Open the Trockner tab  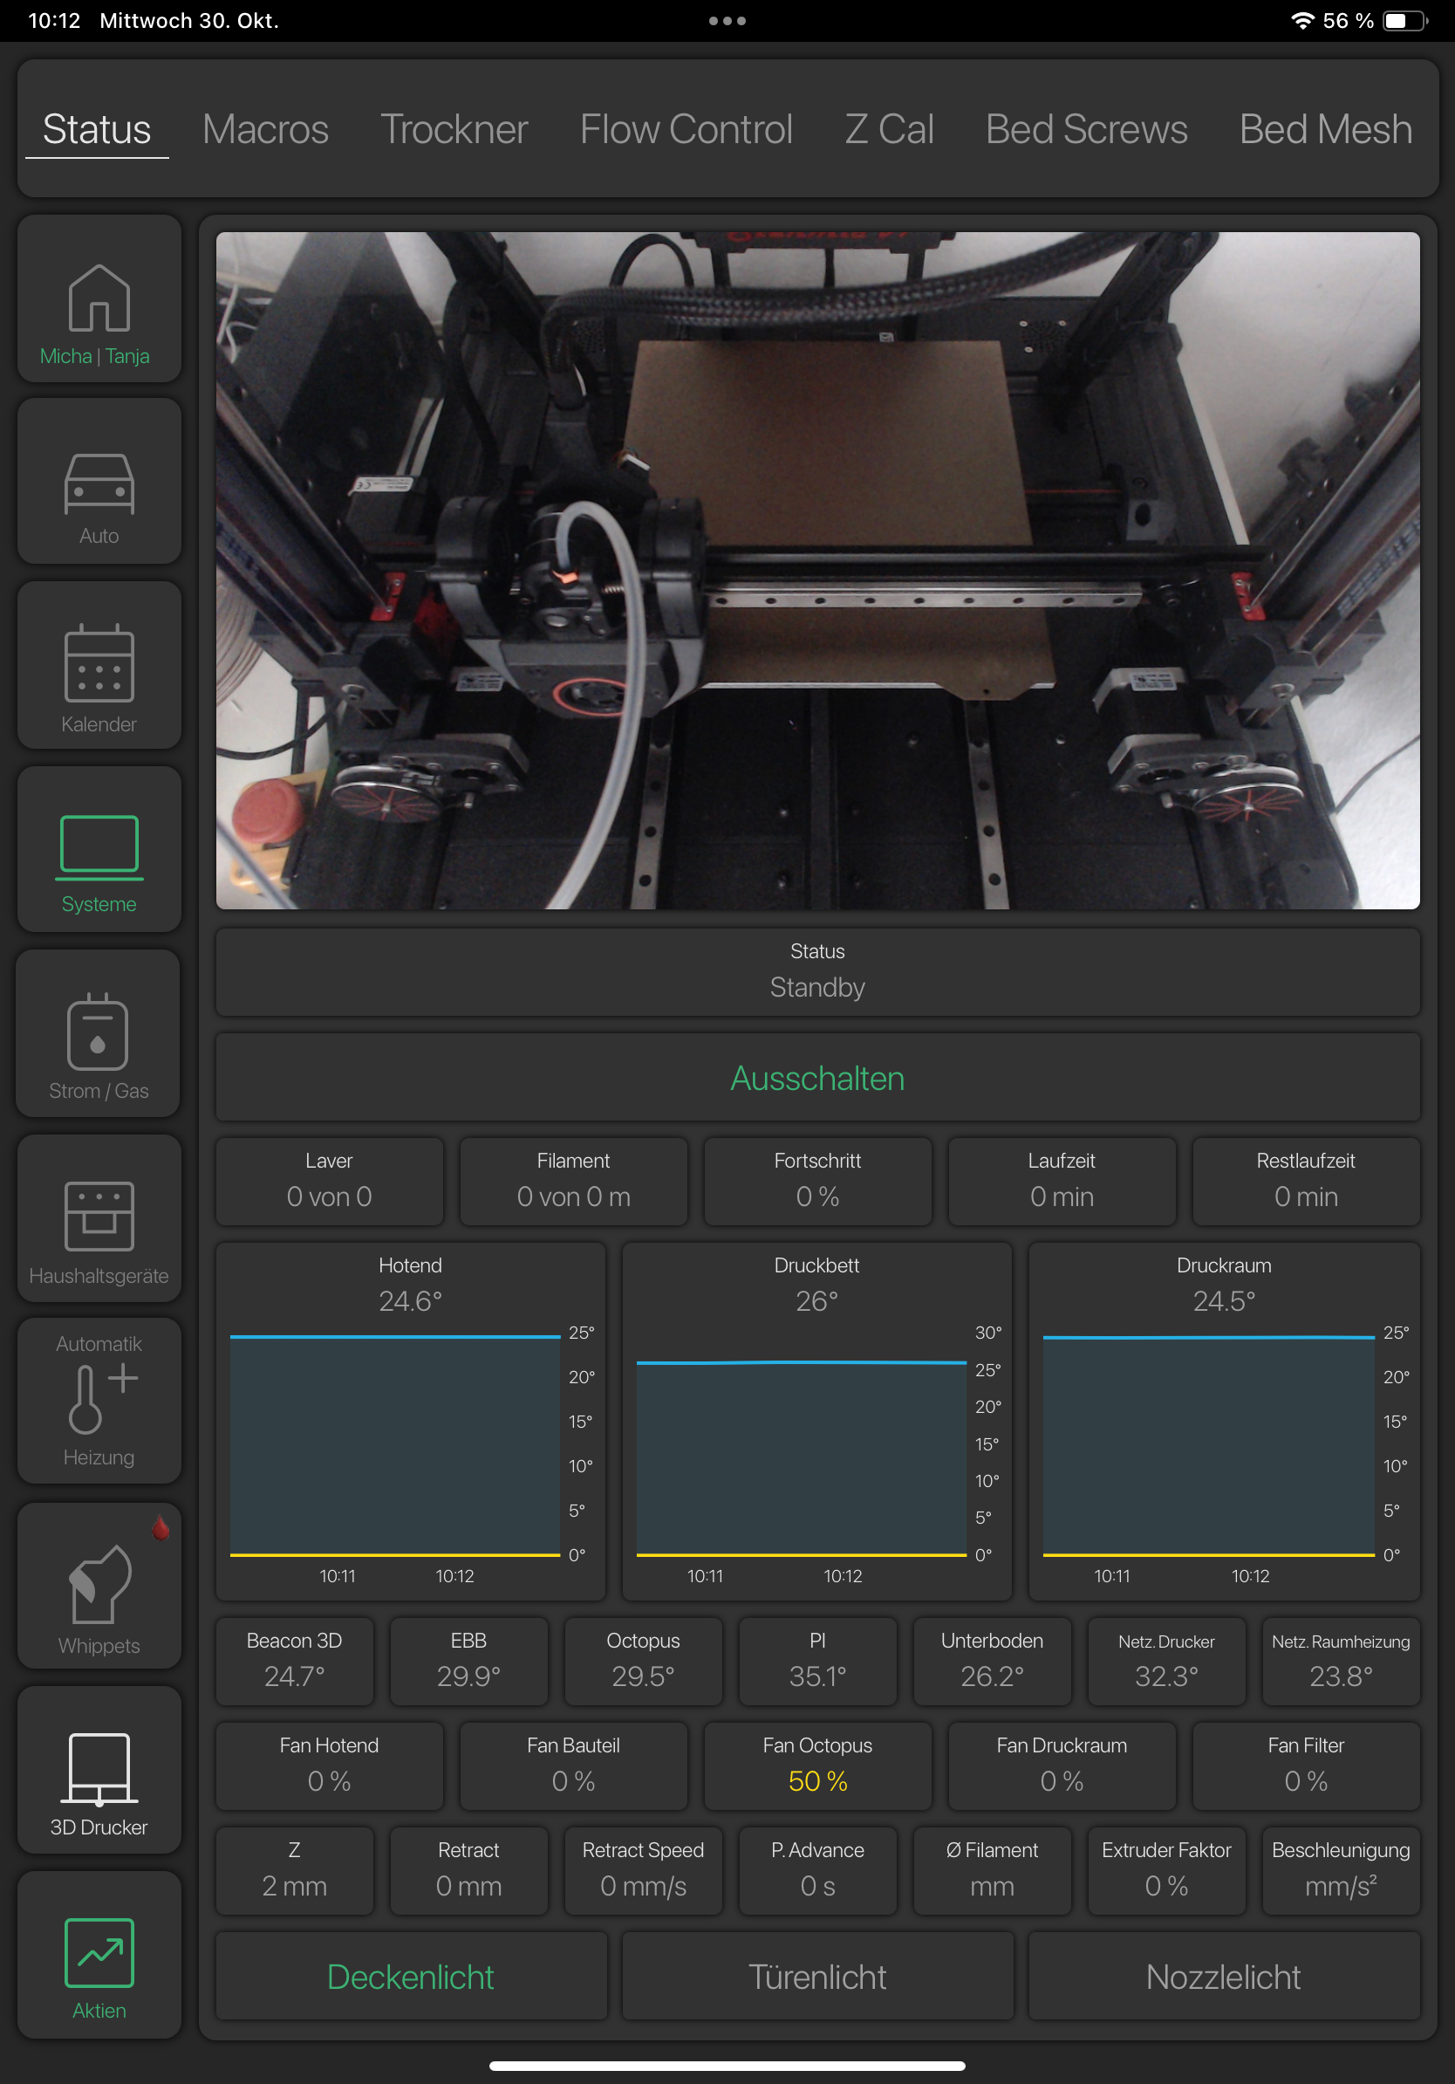(x=454, y=129)
